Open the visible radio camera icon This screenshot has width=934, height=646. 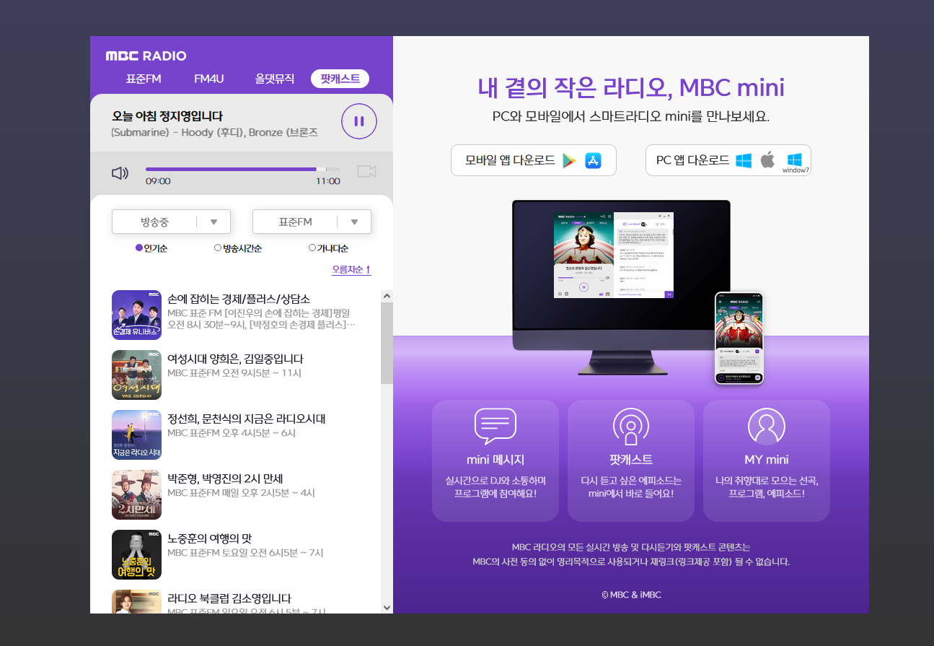coord(367,171)
